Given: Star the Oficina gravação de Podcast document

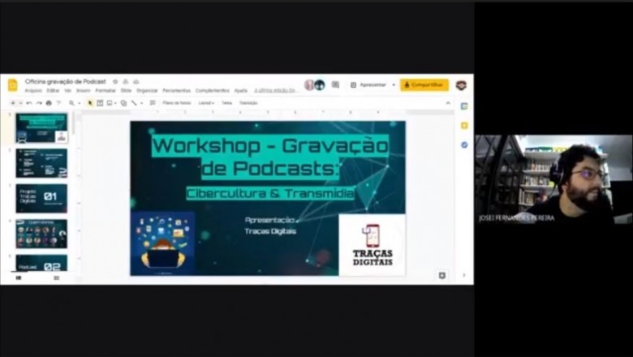Looking at the screenshot, I should [115, 82].
